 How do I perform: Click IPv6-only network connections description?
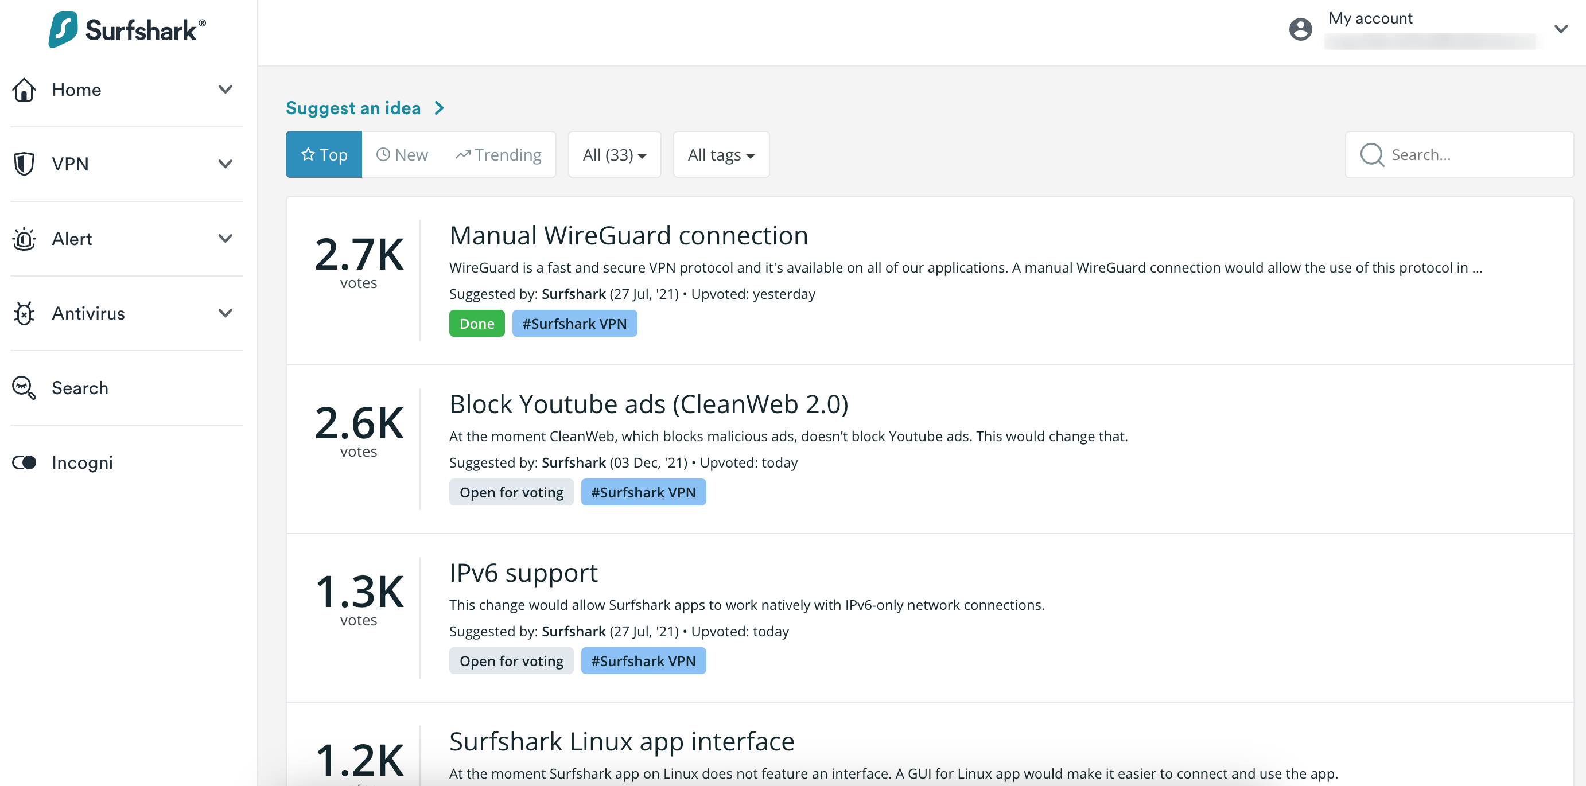[x=747, y=605]
